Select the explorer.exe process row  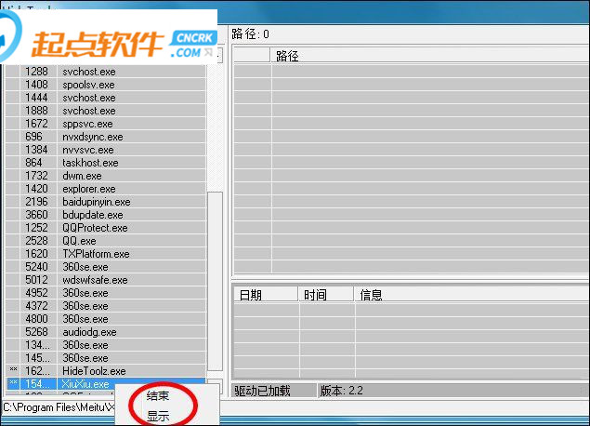click(106, 189)
